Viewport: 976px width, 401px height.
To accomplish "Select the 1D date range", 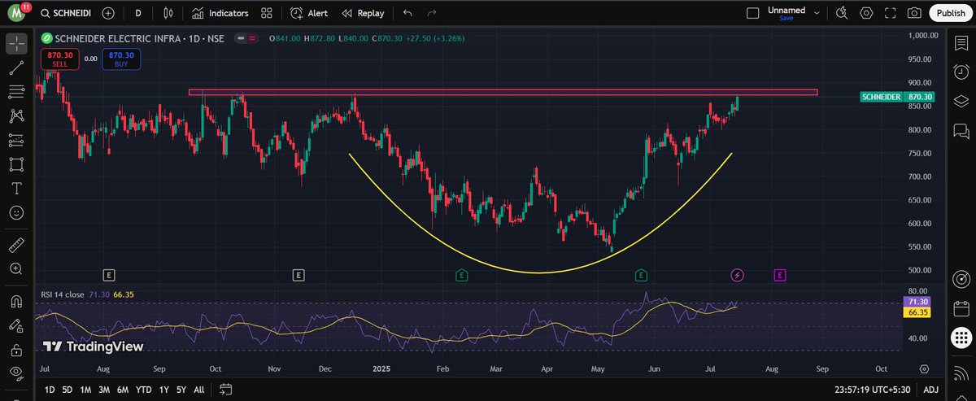I will [49, 390].
